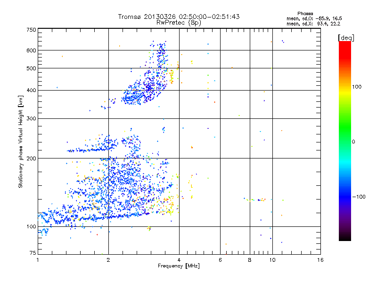The height and width of the screenshot is (283, 377).
Task: Click the x-axis '16' tick label
Action: click(320, 260)
